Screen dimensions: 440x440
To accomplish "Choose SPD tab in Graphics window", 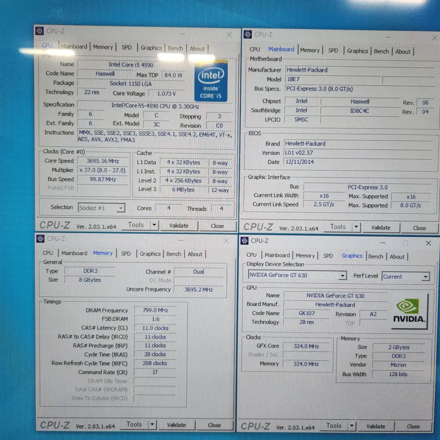I will (328, 256).
